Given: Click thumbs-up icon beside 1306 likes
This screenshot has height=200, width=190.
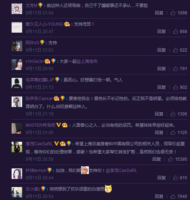Looking at the screenshot, I should click(x=173, y=114).
